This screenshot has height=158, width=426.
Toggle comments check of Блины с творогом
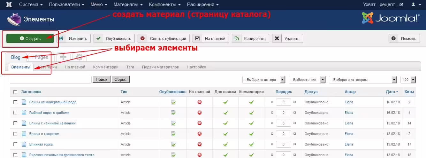[251, 134]
